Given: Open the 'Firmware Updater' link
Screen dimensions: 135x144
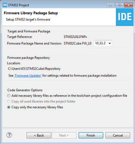Looking at the screenshot, I should pyautogui.click(x=28, y=76).
